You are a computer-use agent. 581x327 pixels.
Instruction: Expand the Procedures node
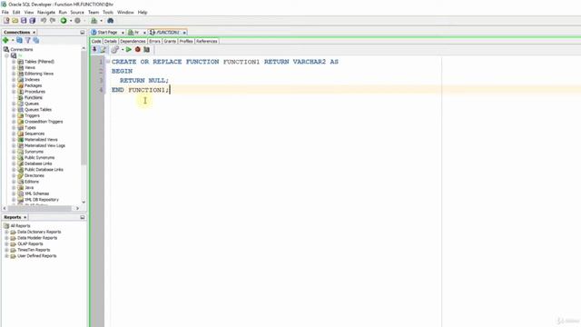(14, 92)
